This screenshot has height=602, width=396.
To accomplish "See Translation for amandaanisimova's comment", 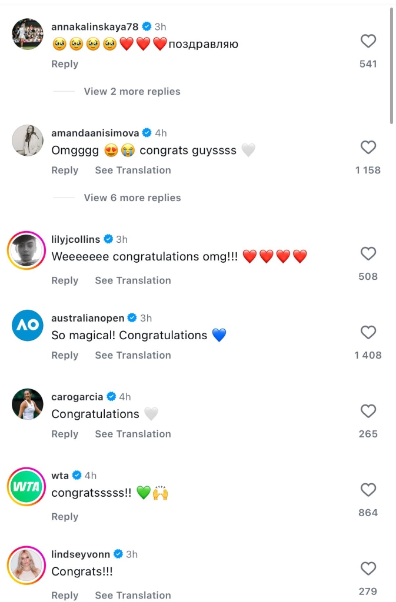I will click(x=133, y=170).
